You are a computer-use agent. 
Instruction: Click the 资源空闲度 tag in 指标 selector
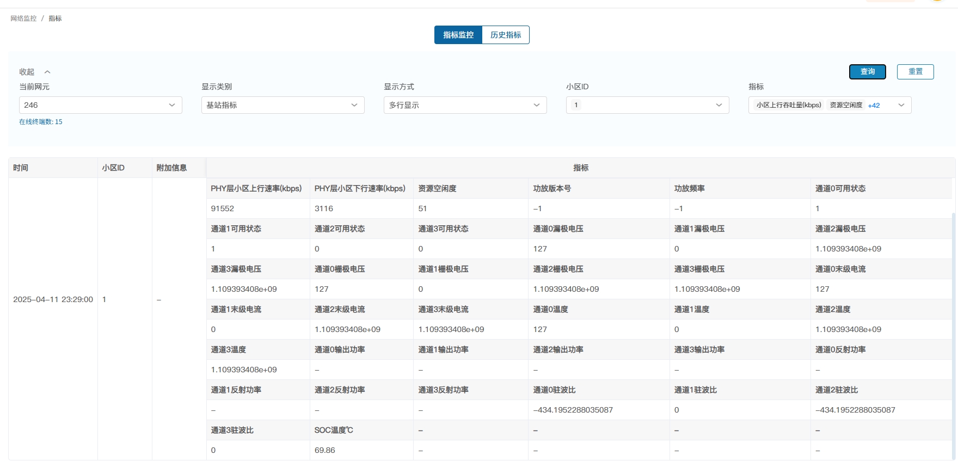click(846, 105)
